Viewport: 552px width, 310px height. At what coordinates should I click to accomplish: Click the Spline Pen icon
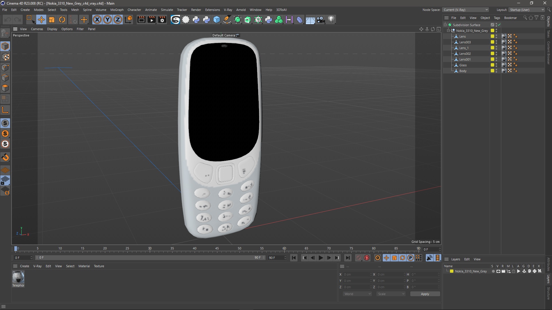(x=227, y=20)
